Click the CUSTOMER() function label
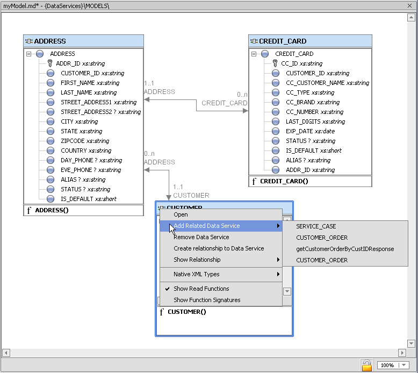Viewport: 418px width, 373px height. (x=187, y=312)
